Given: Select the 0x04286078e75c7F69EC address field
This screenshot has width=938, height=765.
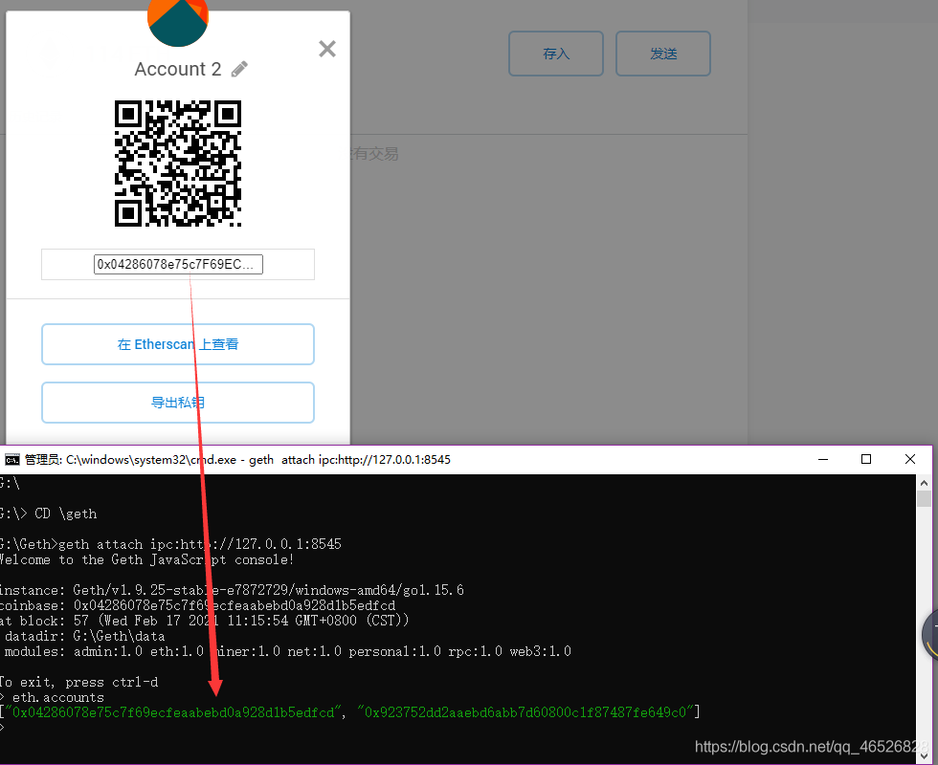Looking at the screenshot, I should click(178, 264).
